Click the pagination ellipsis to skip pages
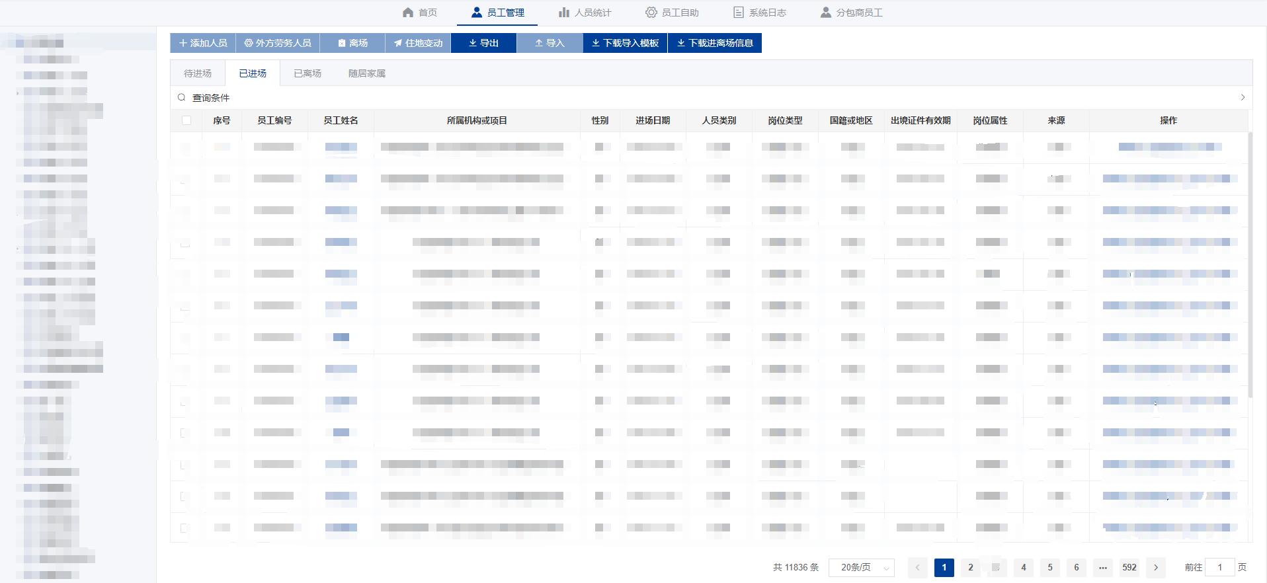Viewport: 1267px width, 583px height. (1103, 567)
